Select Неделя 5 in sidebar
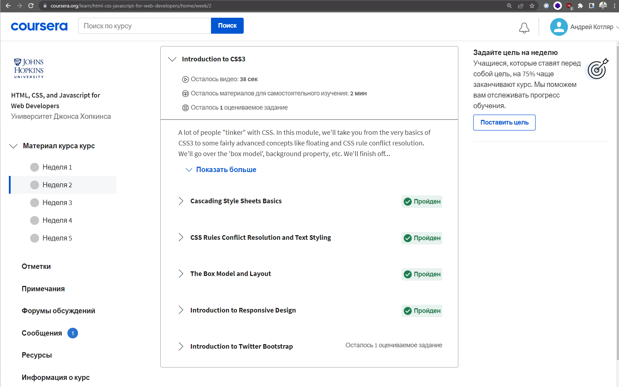The height and width of the screenshot is (387, 619). point(63,238)
